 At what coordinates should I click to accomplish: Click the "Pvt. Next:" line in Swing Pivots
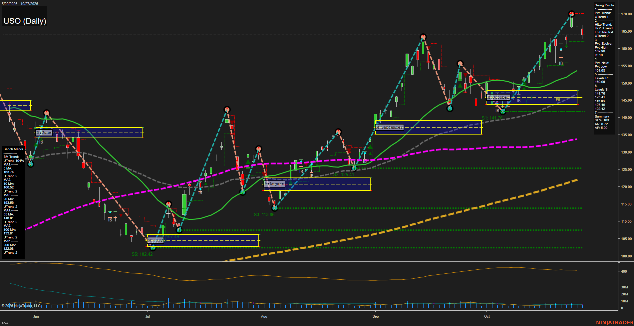602,63
